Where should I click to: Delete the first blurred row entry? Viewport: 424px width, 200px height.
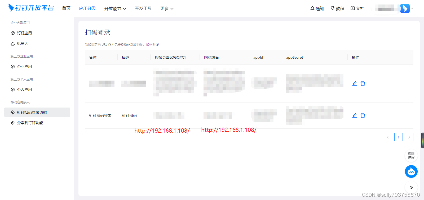coord(363,83)
